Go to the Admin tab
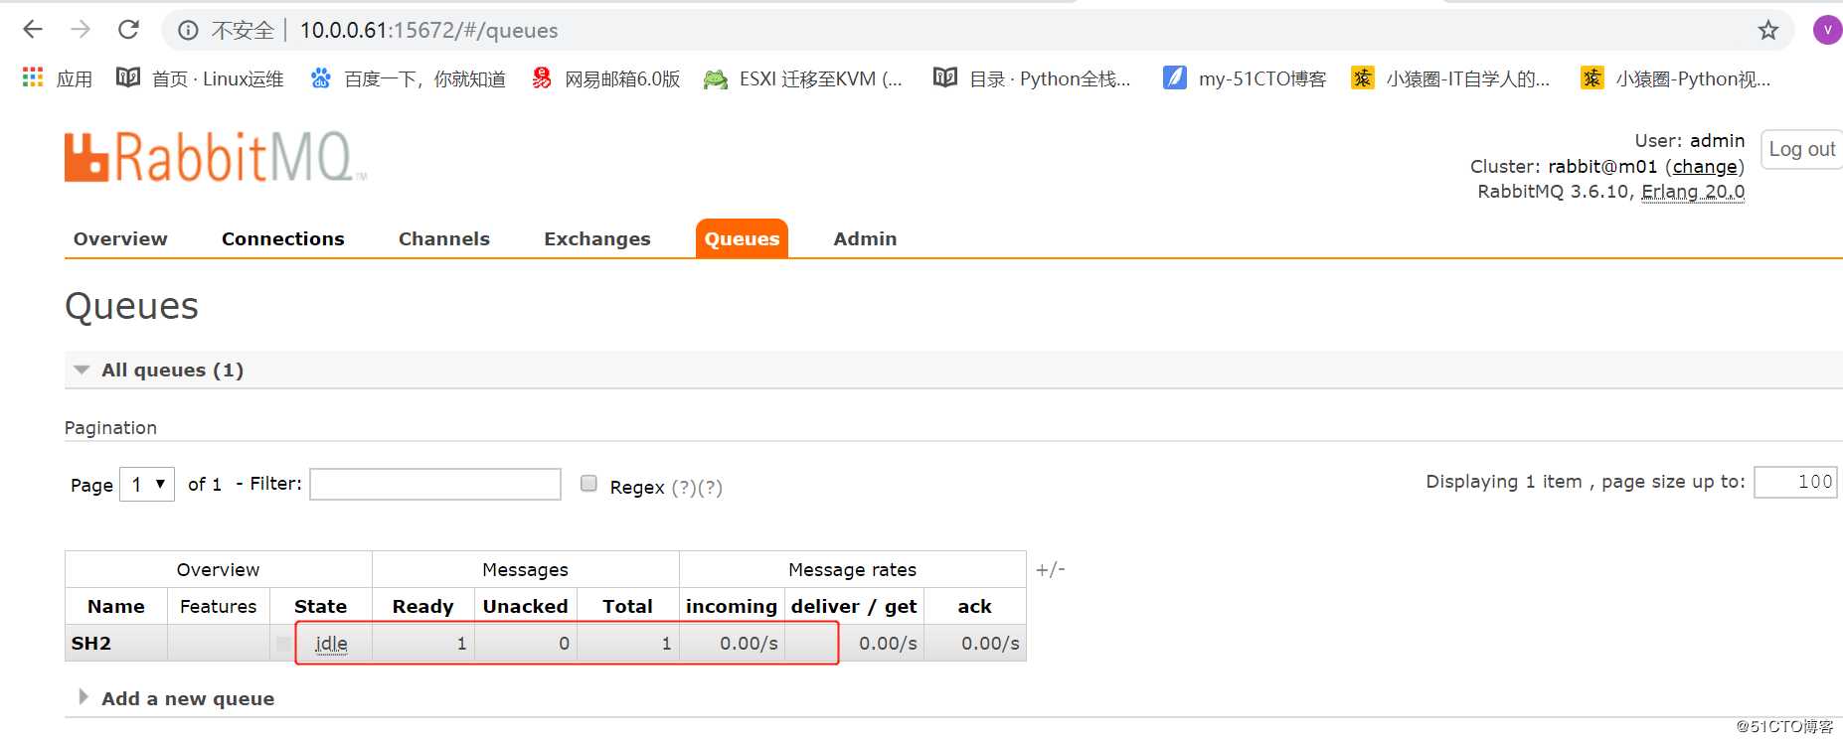The width and height of the screenshot is (1843, 743). 865,238
